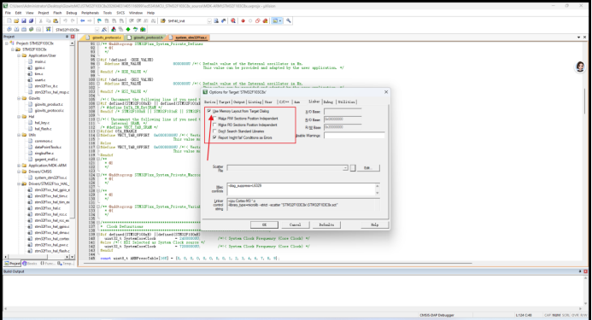Click the Translate file icon in build toolbar
This screenshot has width=592, height=320.
tap(9, 29)
